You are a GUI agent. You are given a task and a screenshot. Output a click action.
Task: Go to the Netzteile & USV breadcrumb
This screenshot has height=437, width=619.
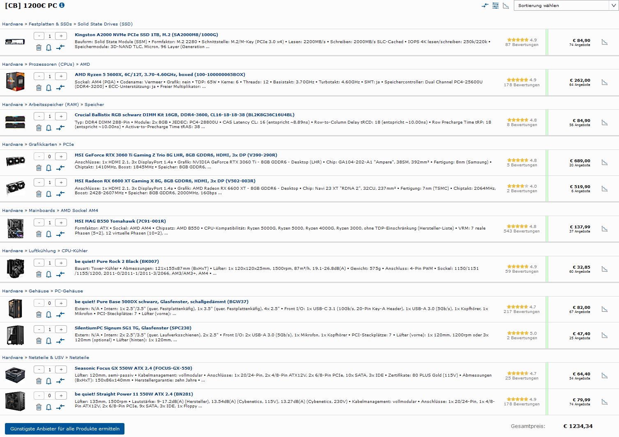[x=46, y=358]
